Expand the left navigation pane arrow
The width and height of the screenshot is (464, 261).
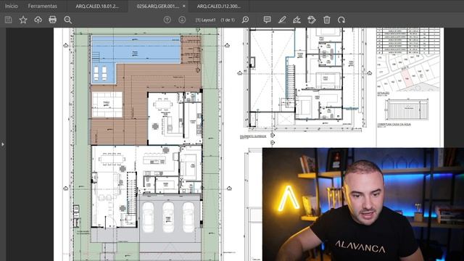click(x=3, y=144)
